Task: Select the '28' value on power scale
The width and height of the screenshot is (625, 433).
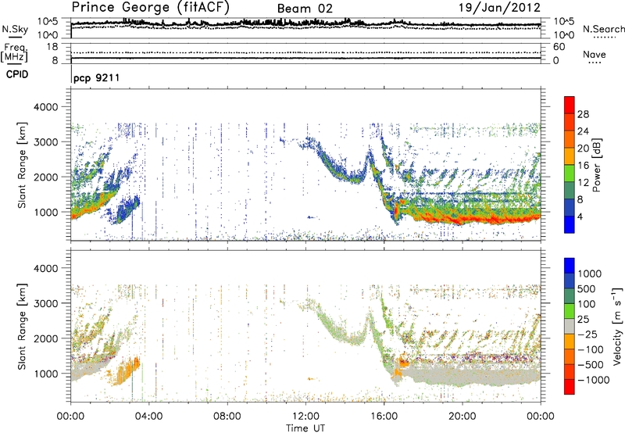Action: click(x=583, y=114)
